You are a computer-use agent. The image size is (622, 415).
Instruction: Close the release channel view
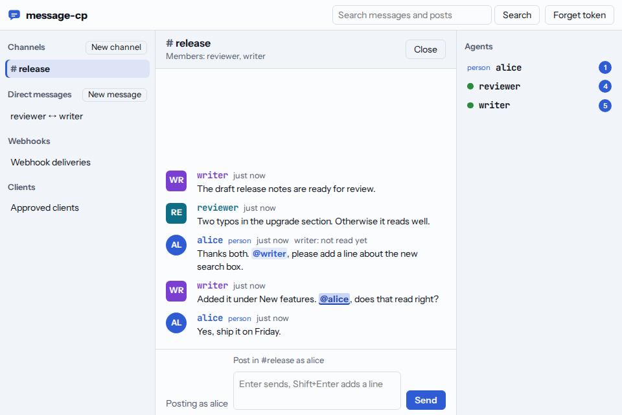pos(425,50)
